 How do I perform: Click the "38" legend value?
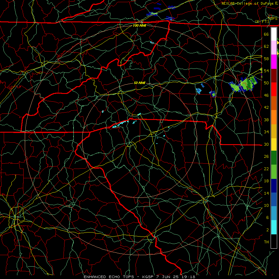click(x=266, y=120)
